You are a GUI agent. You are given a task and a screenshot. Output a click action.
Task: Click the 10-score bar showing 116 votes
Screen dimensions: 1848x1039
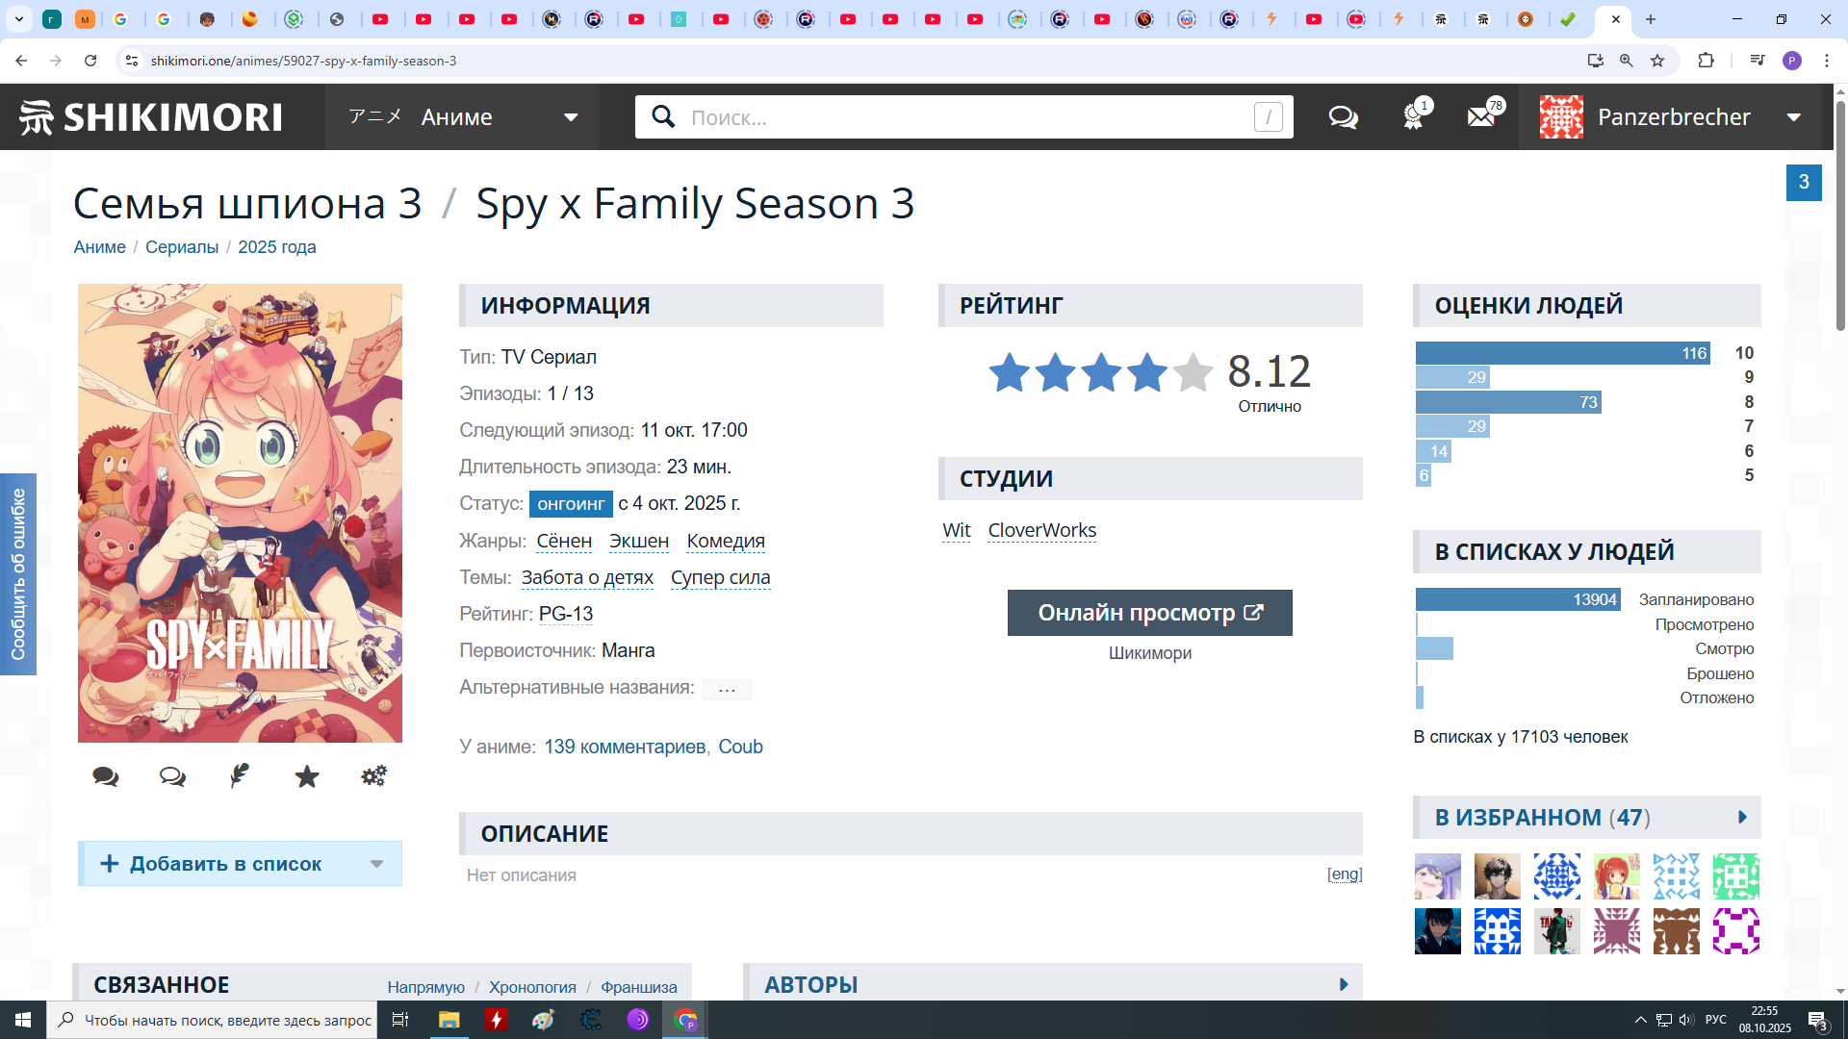(x=1562, y=353)
